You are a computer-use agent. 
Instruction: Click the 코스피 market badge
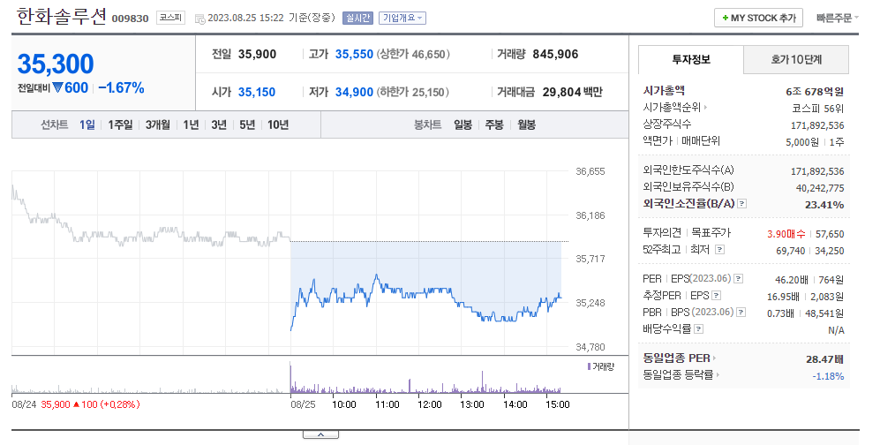coord(170,18)
